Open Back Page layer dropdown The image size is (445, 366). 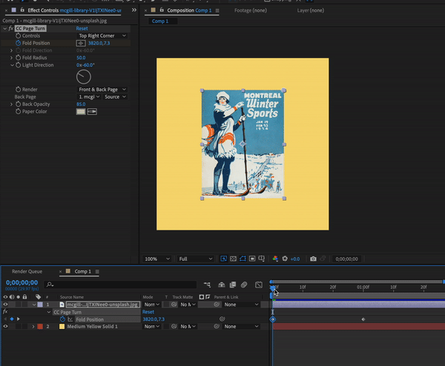pos(89,96)
